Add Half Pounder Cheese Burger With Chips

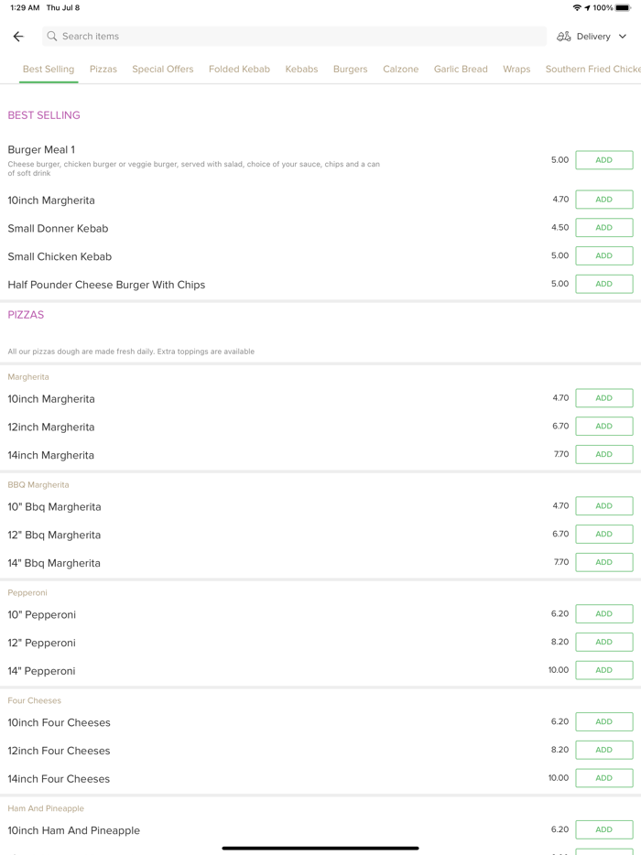pyautogui.click(x=603, y=284)
